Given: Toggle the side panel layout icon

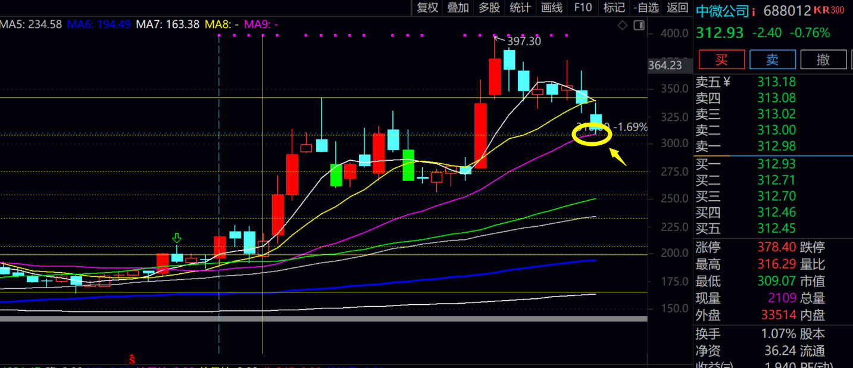Looking at the screenshot, I should click(639, 25).
